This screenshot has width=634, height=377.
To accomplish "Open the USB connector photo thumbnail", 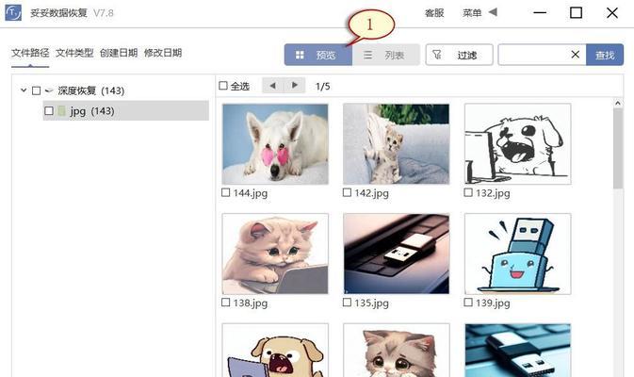I will (518, 351).
